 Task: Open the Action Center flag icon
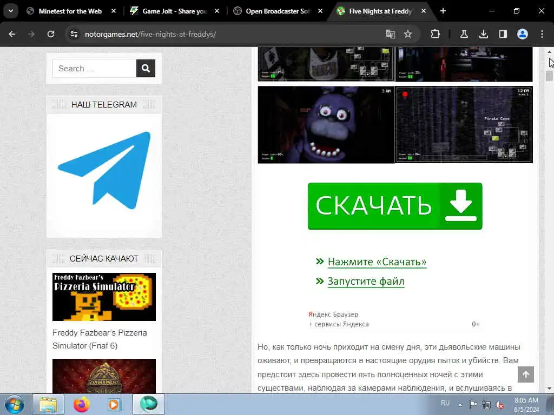click(473, 404)
